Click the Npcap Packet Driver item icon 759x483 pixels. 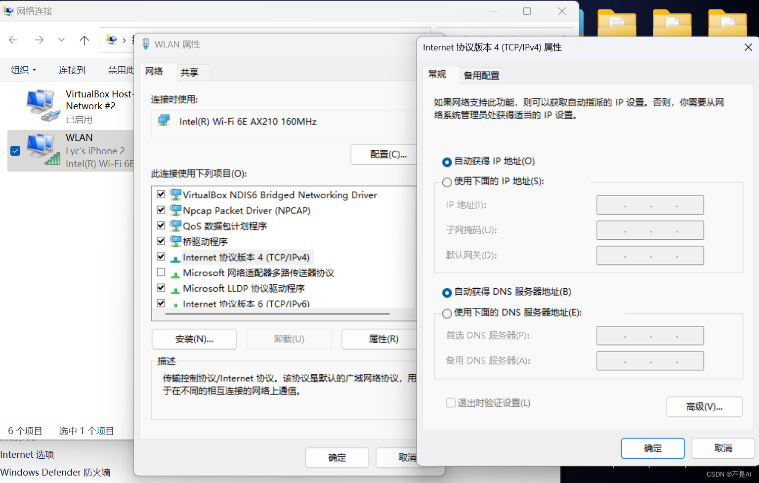tap(175, 210)
